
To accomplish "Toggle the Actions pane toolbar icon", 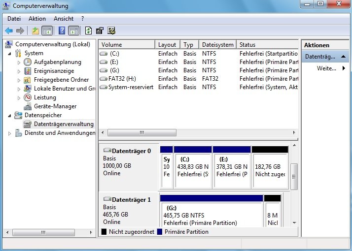I will click(x=74, y=31).
